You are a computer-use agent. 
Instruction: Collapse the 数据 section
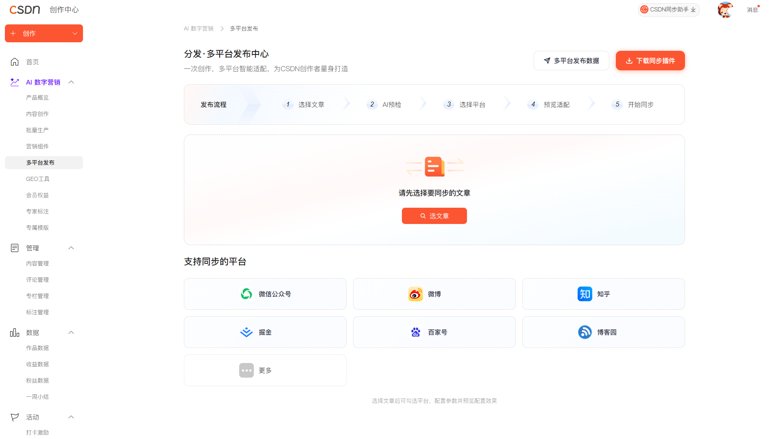coord(71,333)
